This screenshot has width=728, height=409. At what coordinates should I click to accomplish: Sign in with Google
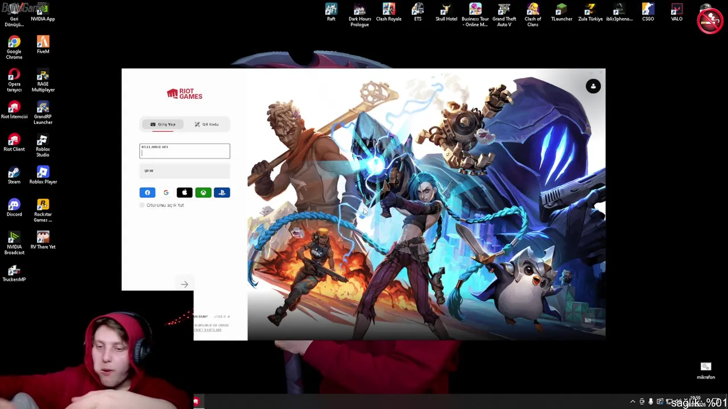(x=166, y=193)
